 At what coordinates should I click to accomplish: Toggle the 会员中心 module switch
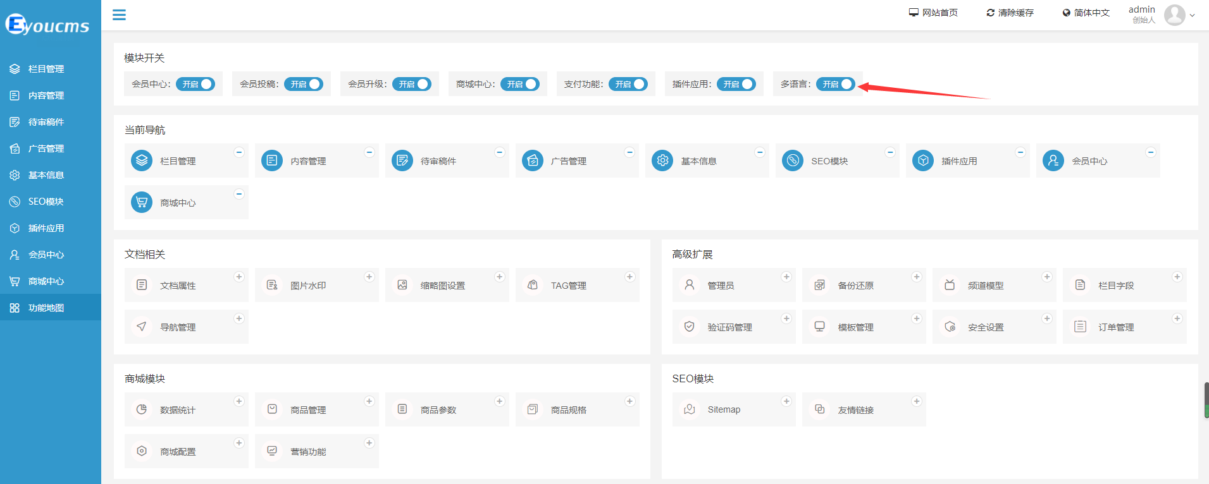point(195,84)
